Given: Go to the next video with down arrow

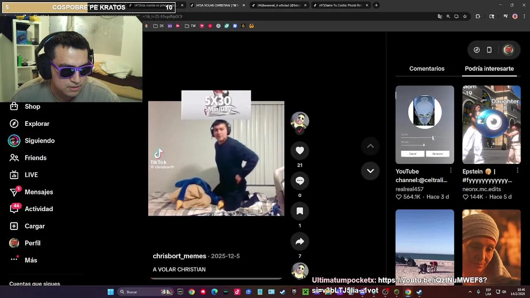Looking at the screenshot, I should tap(370, 171).
